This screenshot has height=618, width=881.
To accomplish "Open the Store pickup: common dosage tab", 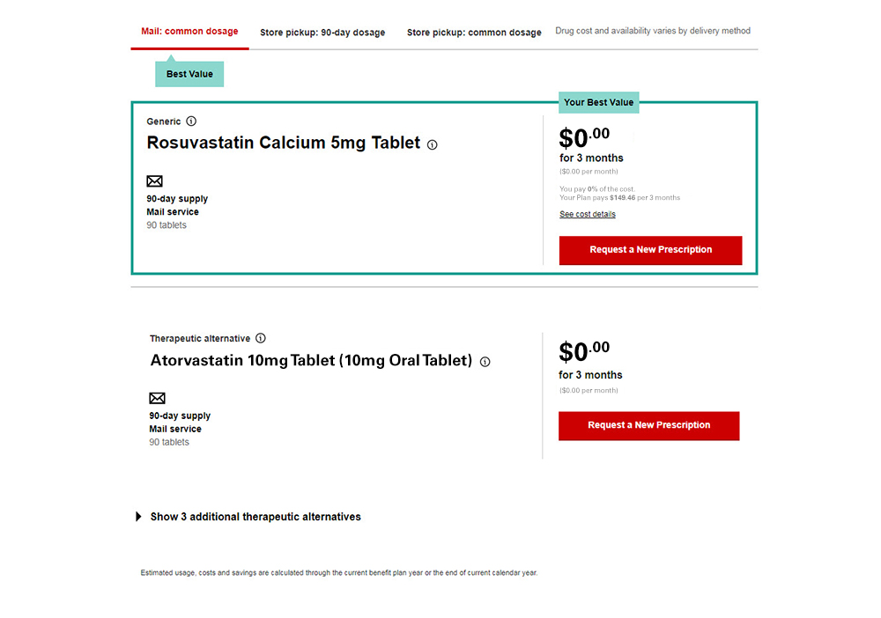I will 474,33.
